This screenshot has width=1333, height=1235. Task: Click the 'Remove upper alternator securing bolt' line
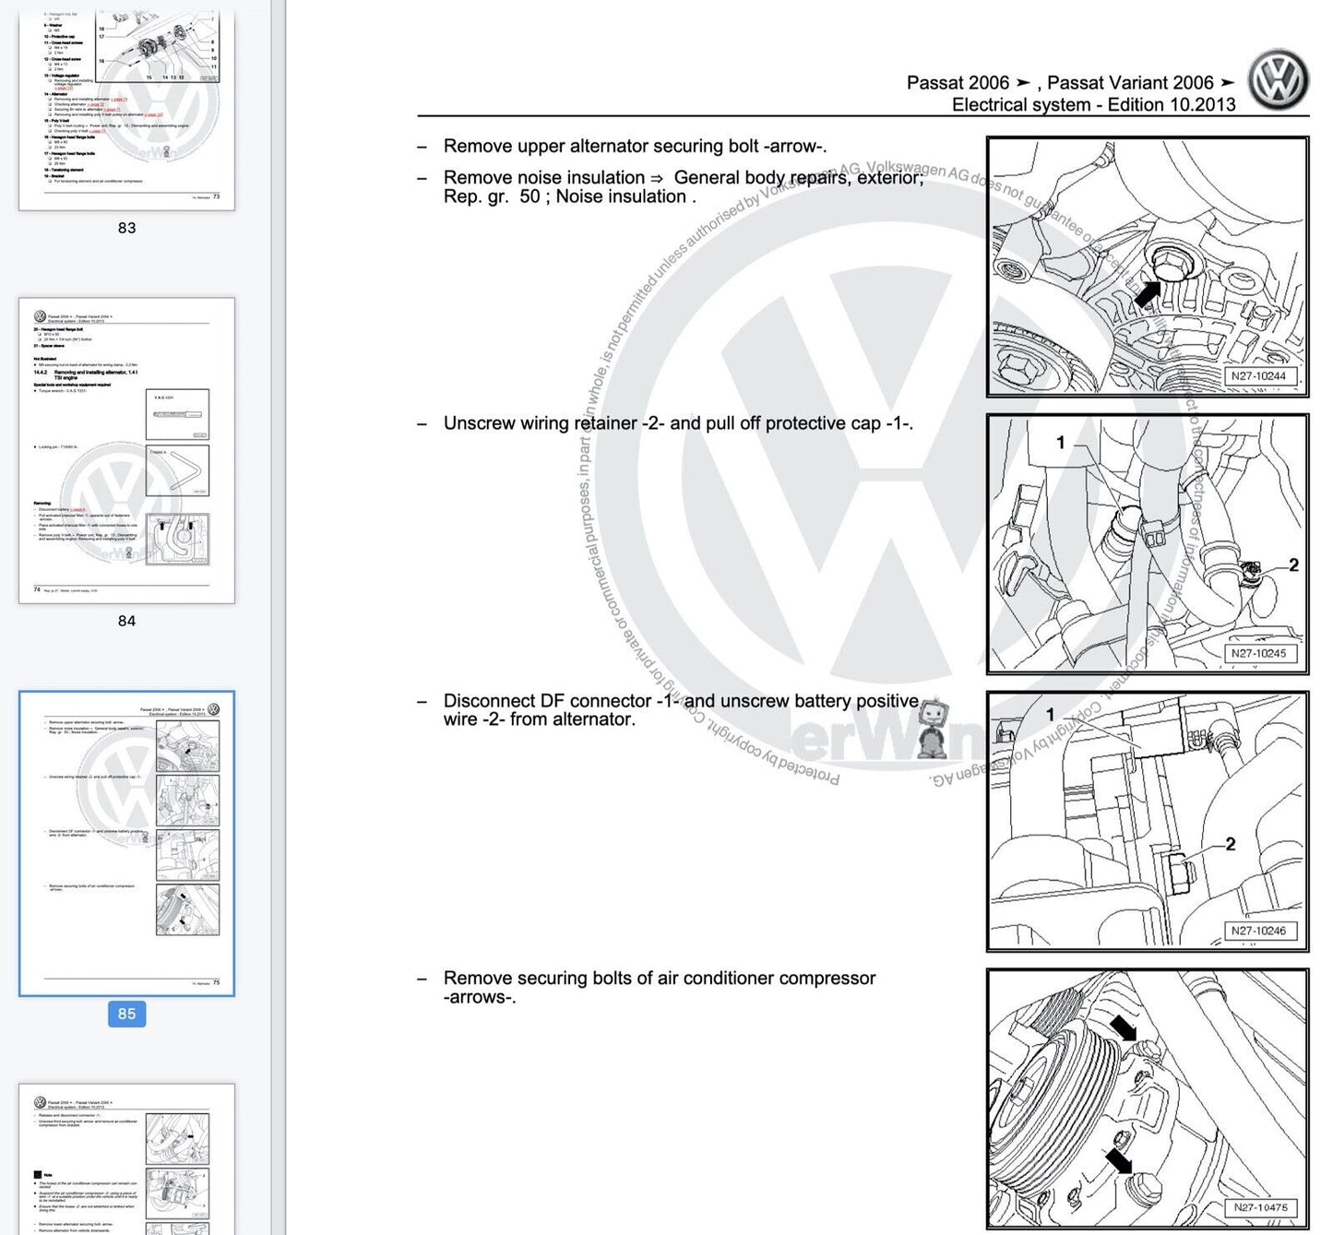pos(635,146)
